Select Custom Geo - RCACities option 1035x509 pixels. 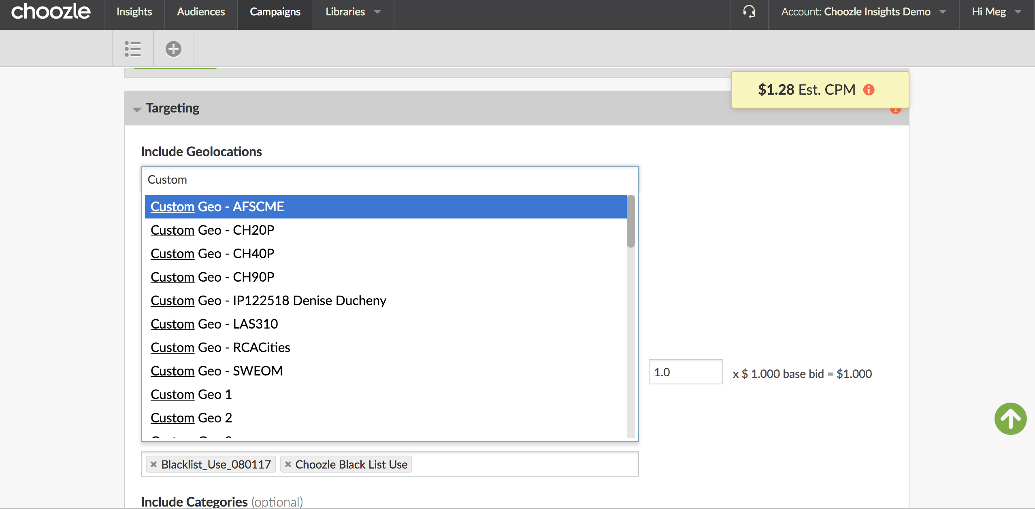385,348
